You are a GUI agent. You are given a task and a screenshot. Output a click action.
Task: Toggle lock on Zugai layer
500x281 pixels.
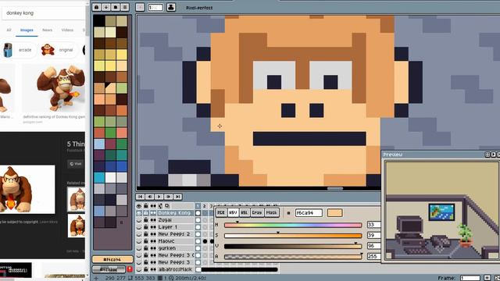(x=146, y=220)
